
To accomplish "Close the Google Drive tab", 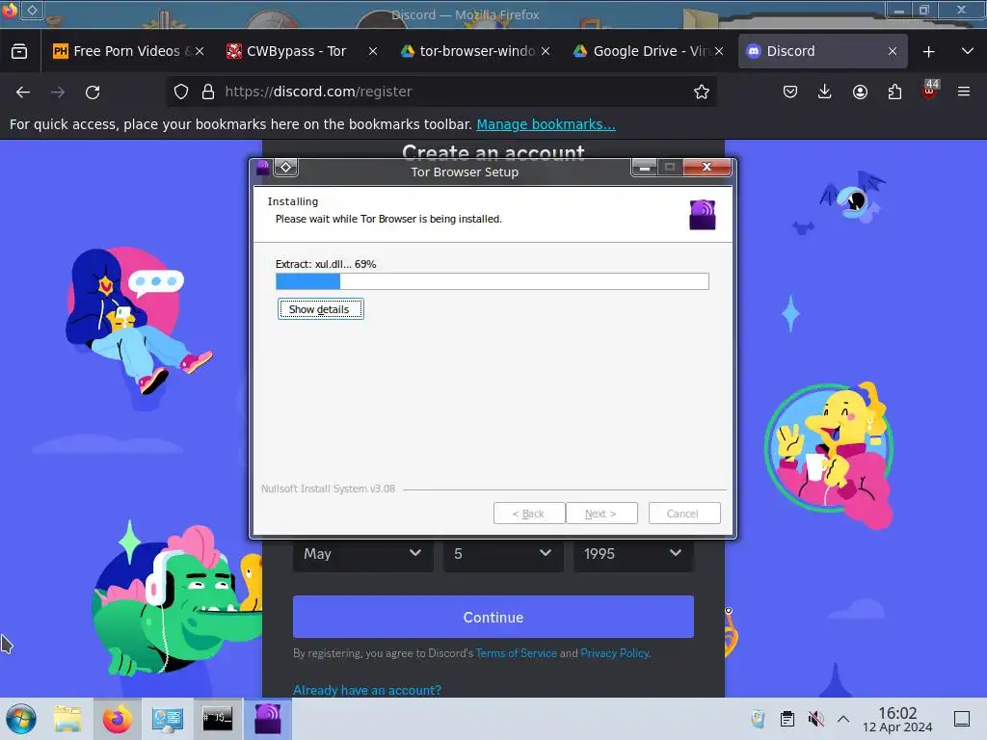I will coord(718,51).
